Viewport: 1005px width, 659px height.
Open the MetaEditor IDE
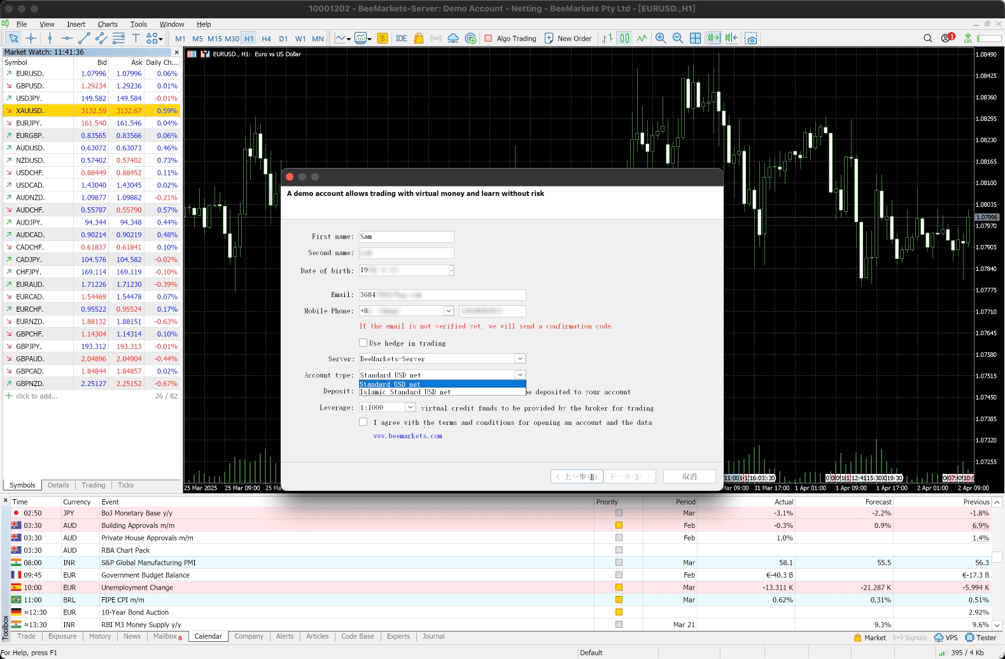pos(401,38)
